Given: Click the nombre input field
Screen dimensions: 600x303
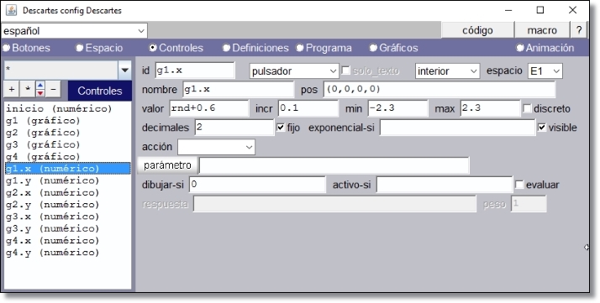Looking at the screenshot, I should tap(239, 90).
